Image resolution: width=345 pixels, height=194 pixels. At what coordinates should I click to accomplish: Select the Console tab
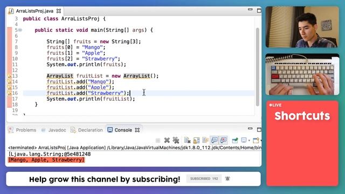click(123, 130)
